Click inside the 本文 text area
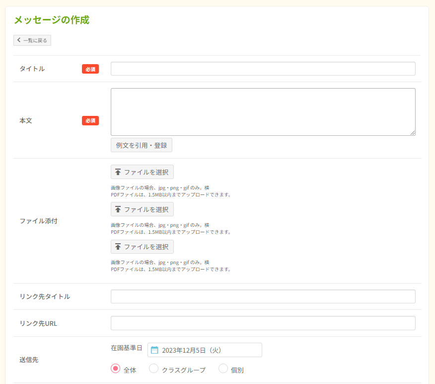 263,111
